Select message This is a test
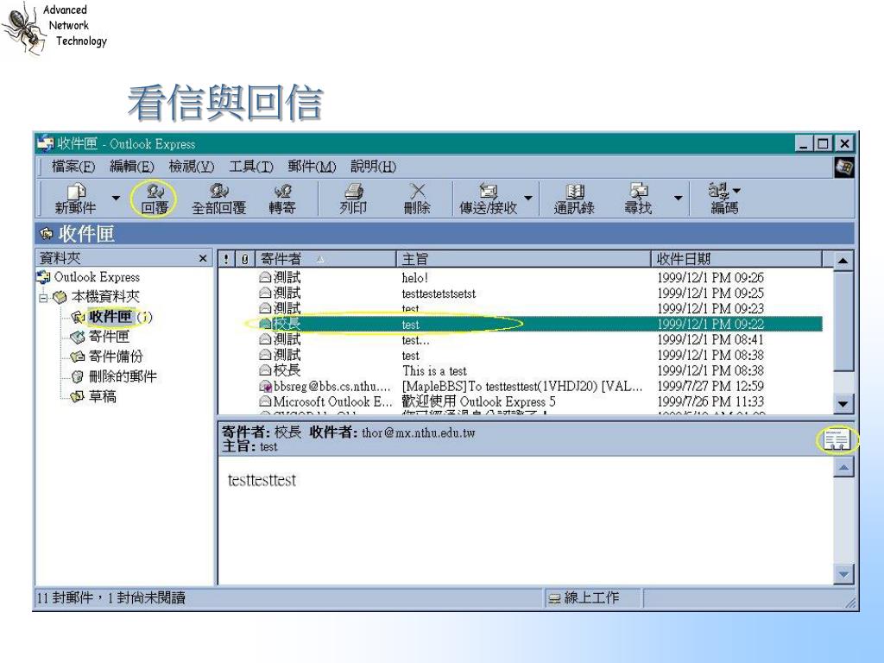884x663 pixels. [520, 370]
